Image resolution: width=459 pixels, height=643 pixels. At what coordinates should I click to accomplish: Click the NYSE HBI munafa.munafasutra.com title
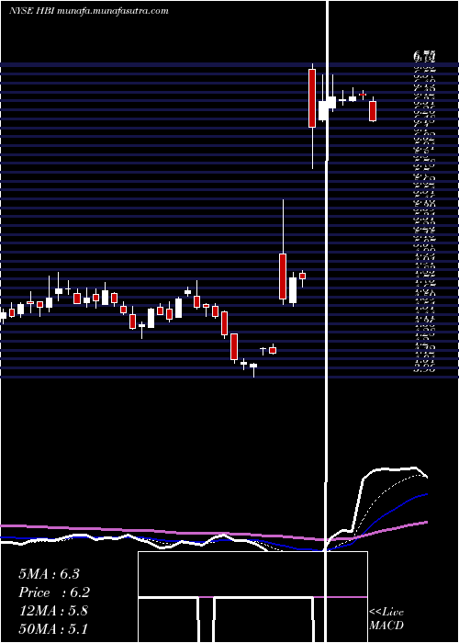[x=88, y=11]
